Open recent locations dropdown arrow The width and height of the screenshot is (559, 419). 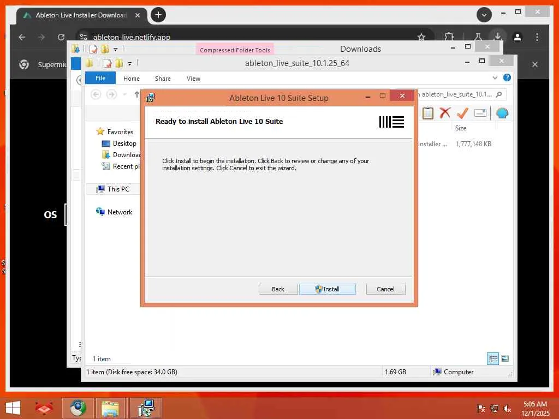coord(125,94)
